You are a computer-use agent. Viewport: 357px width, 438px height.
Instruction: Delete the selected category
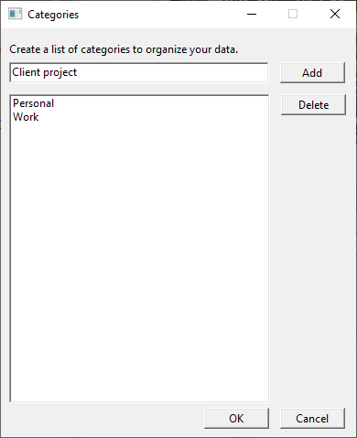tap(313, 105)
